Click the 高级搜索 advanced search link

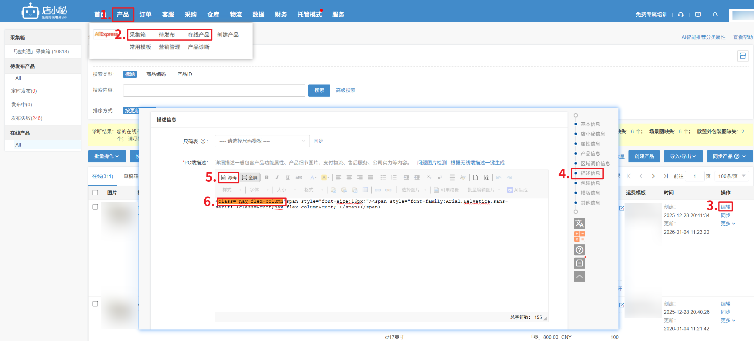(x=346, y=91)
